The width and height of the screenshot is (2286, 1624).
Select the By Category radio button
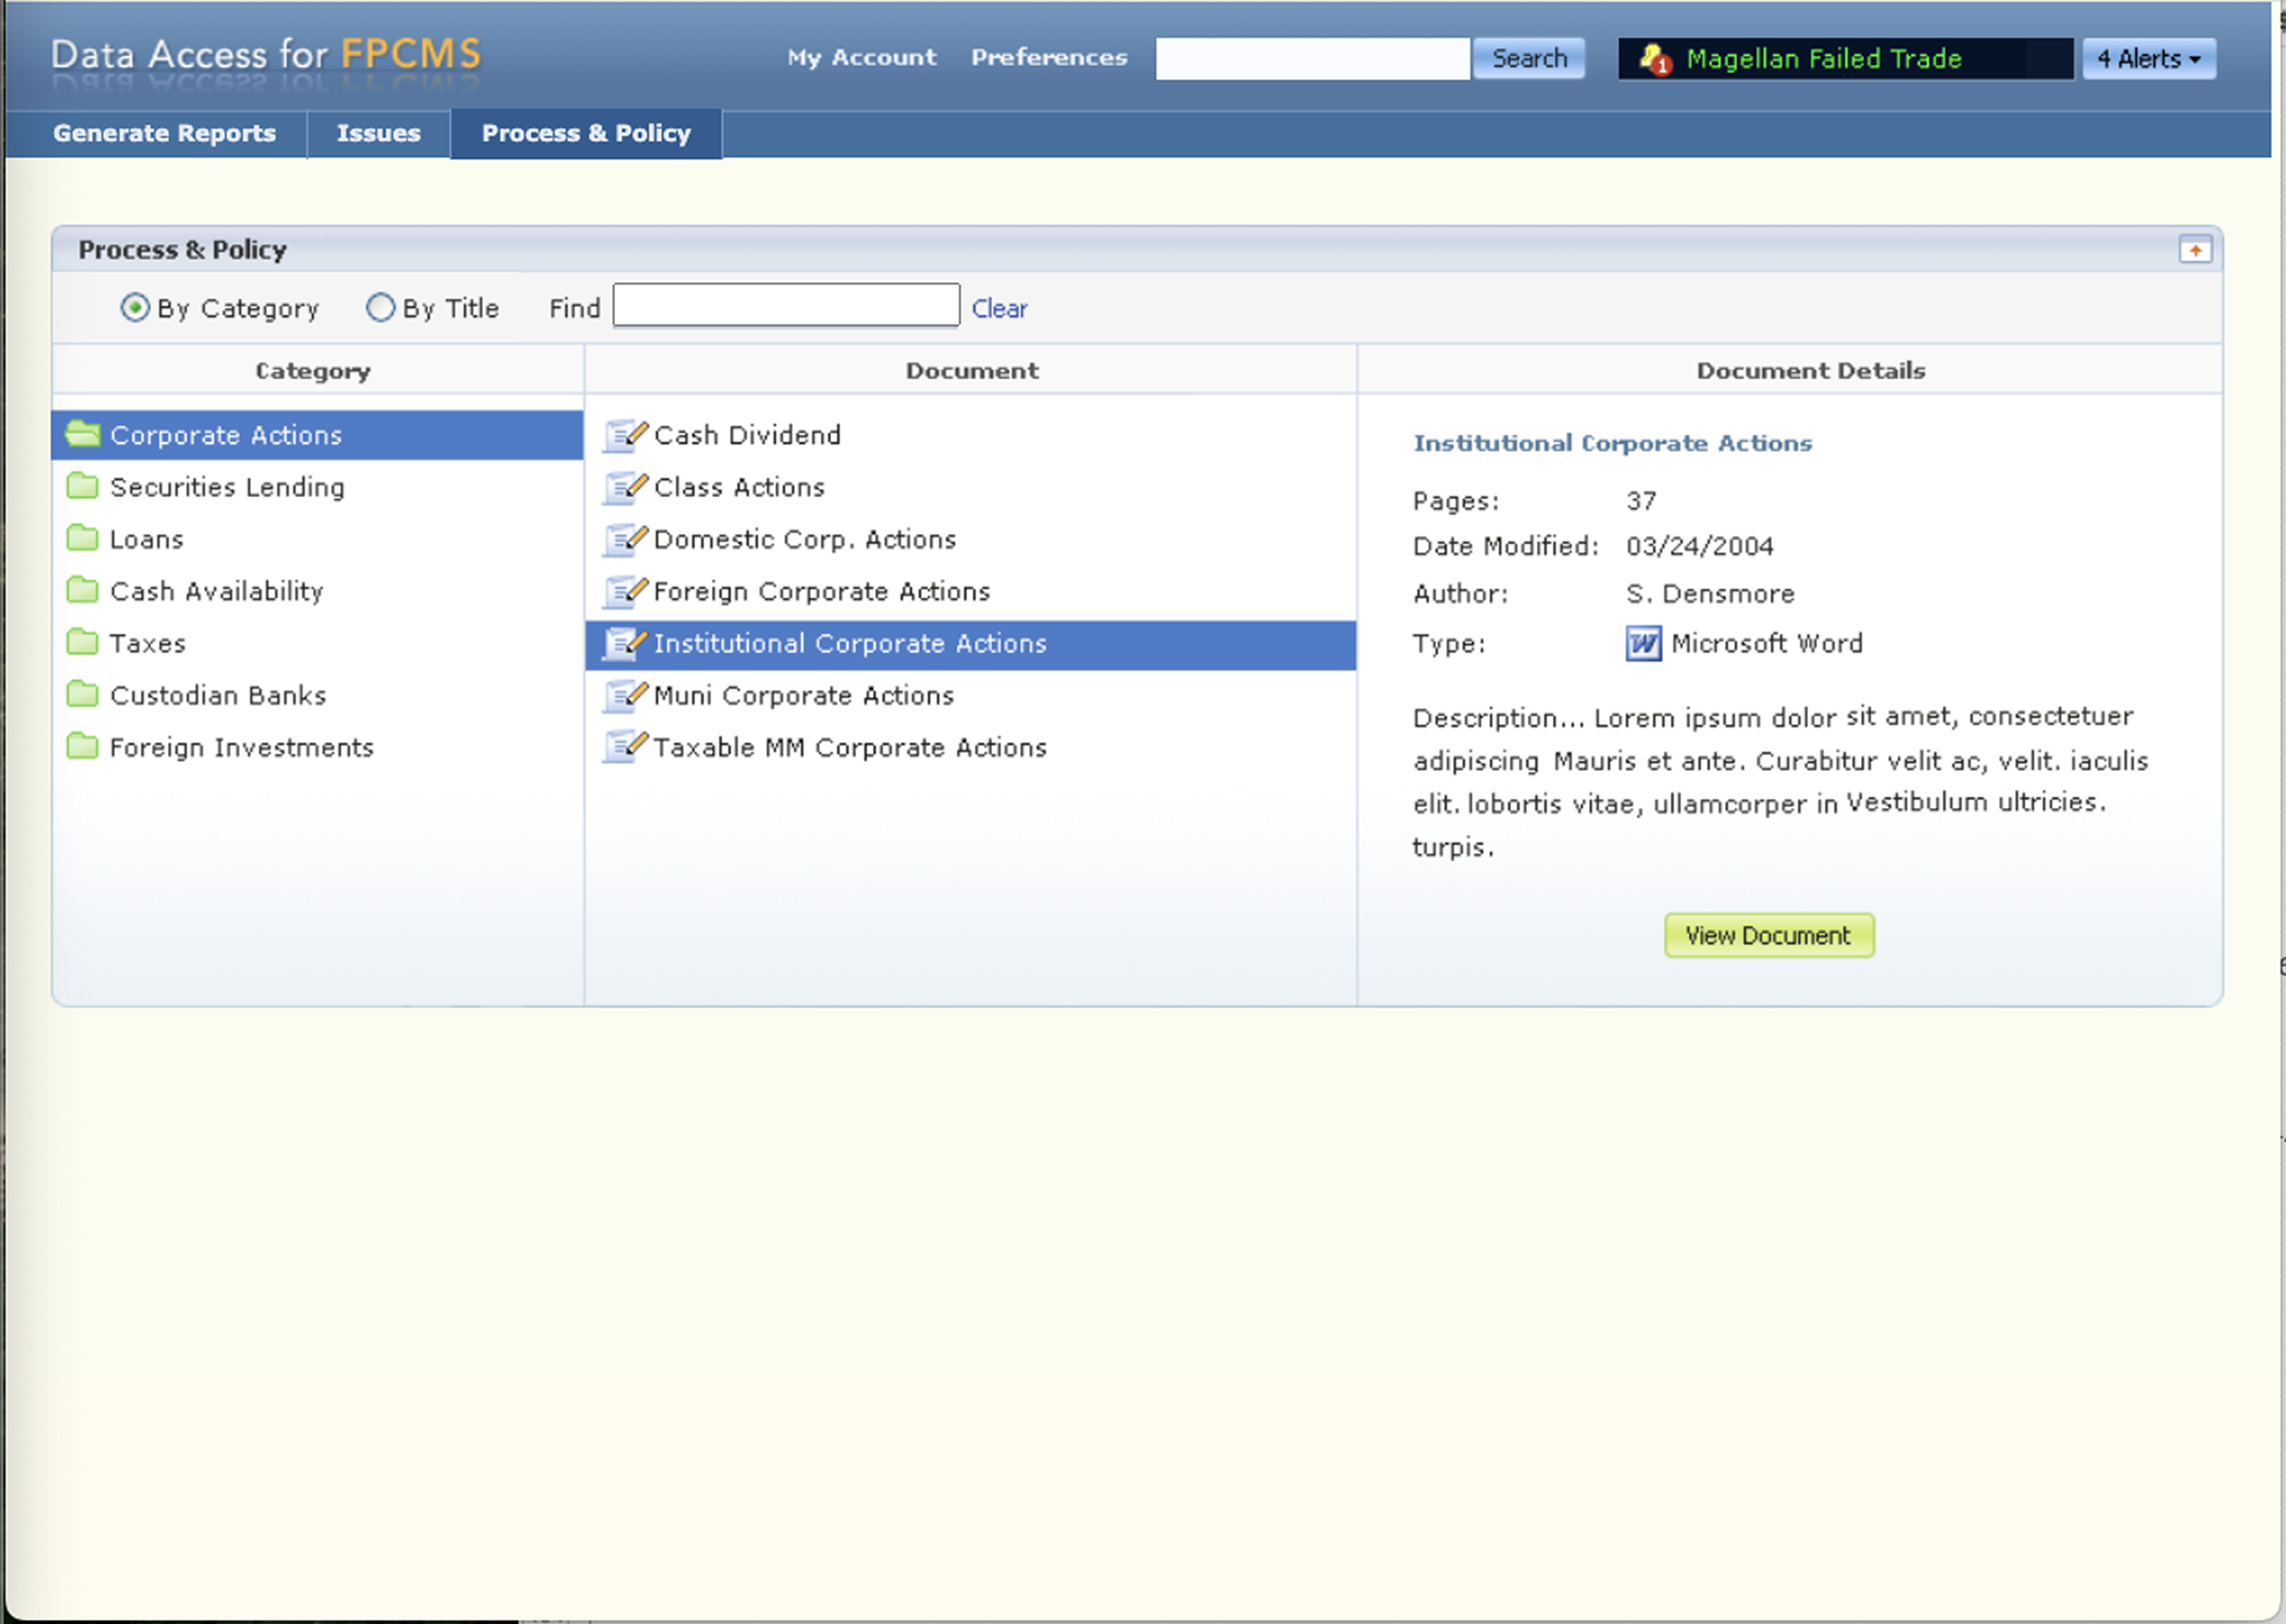pos(135,308)
